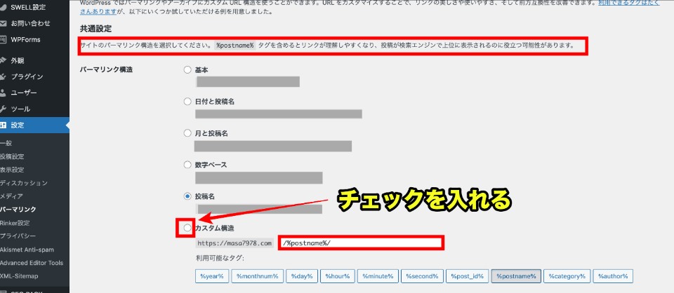Open Akismet Anti-spam submenu
This screenshot has width=674, height=293.
pos(27,250)
